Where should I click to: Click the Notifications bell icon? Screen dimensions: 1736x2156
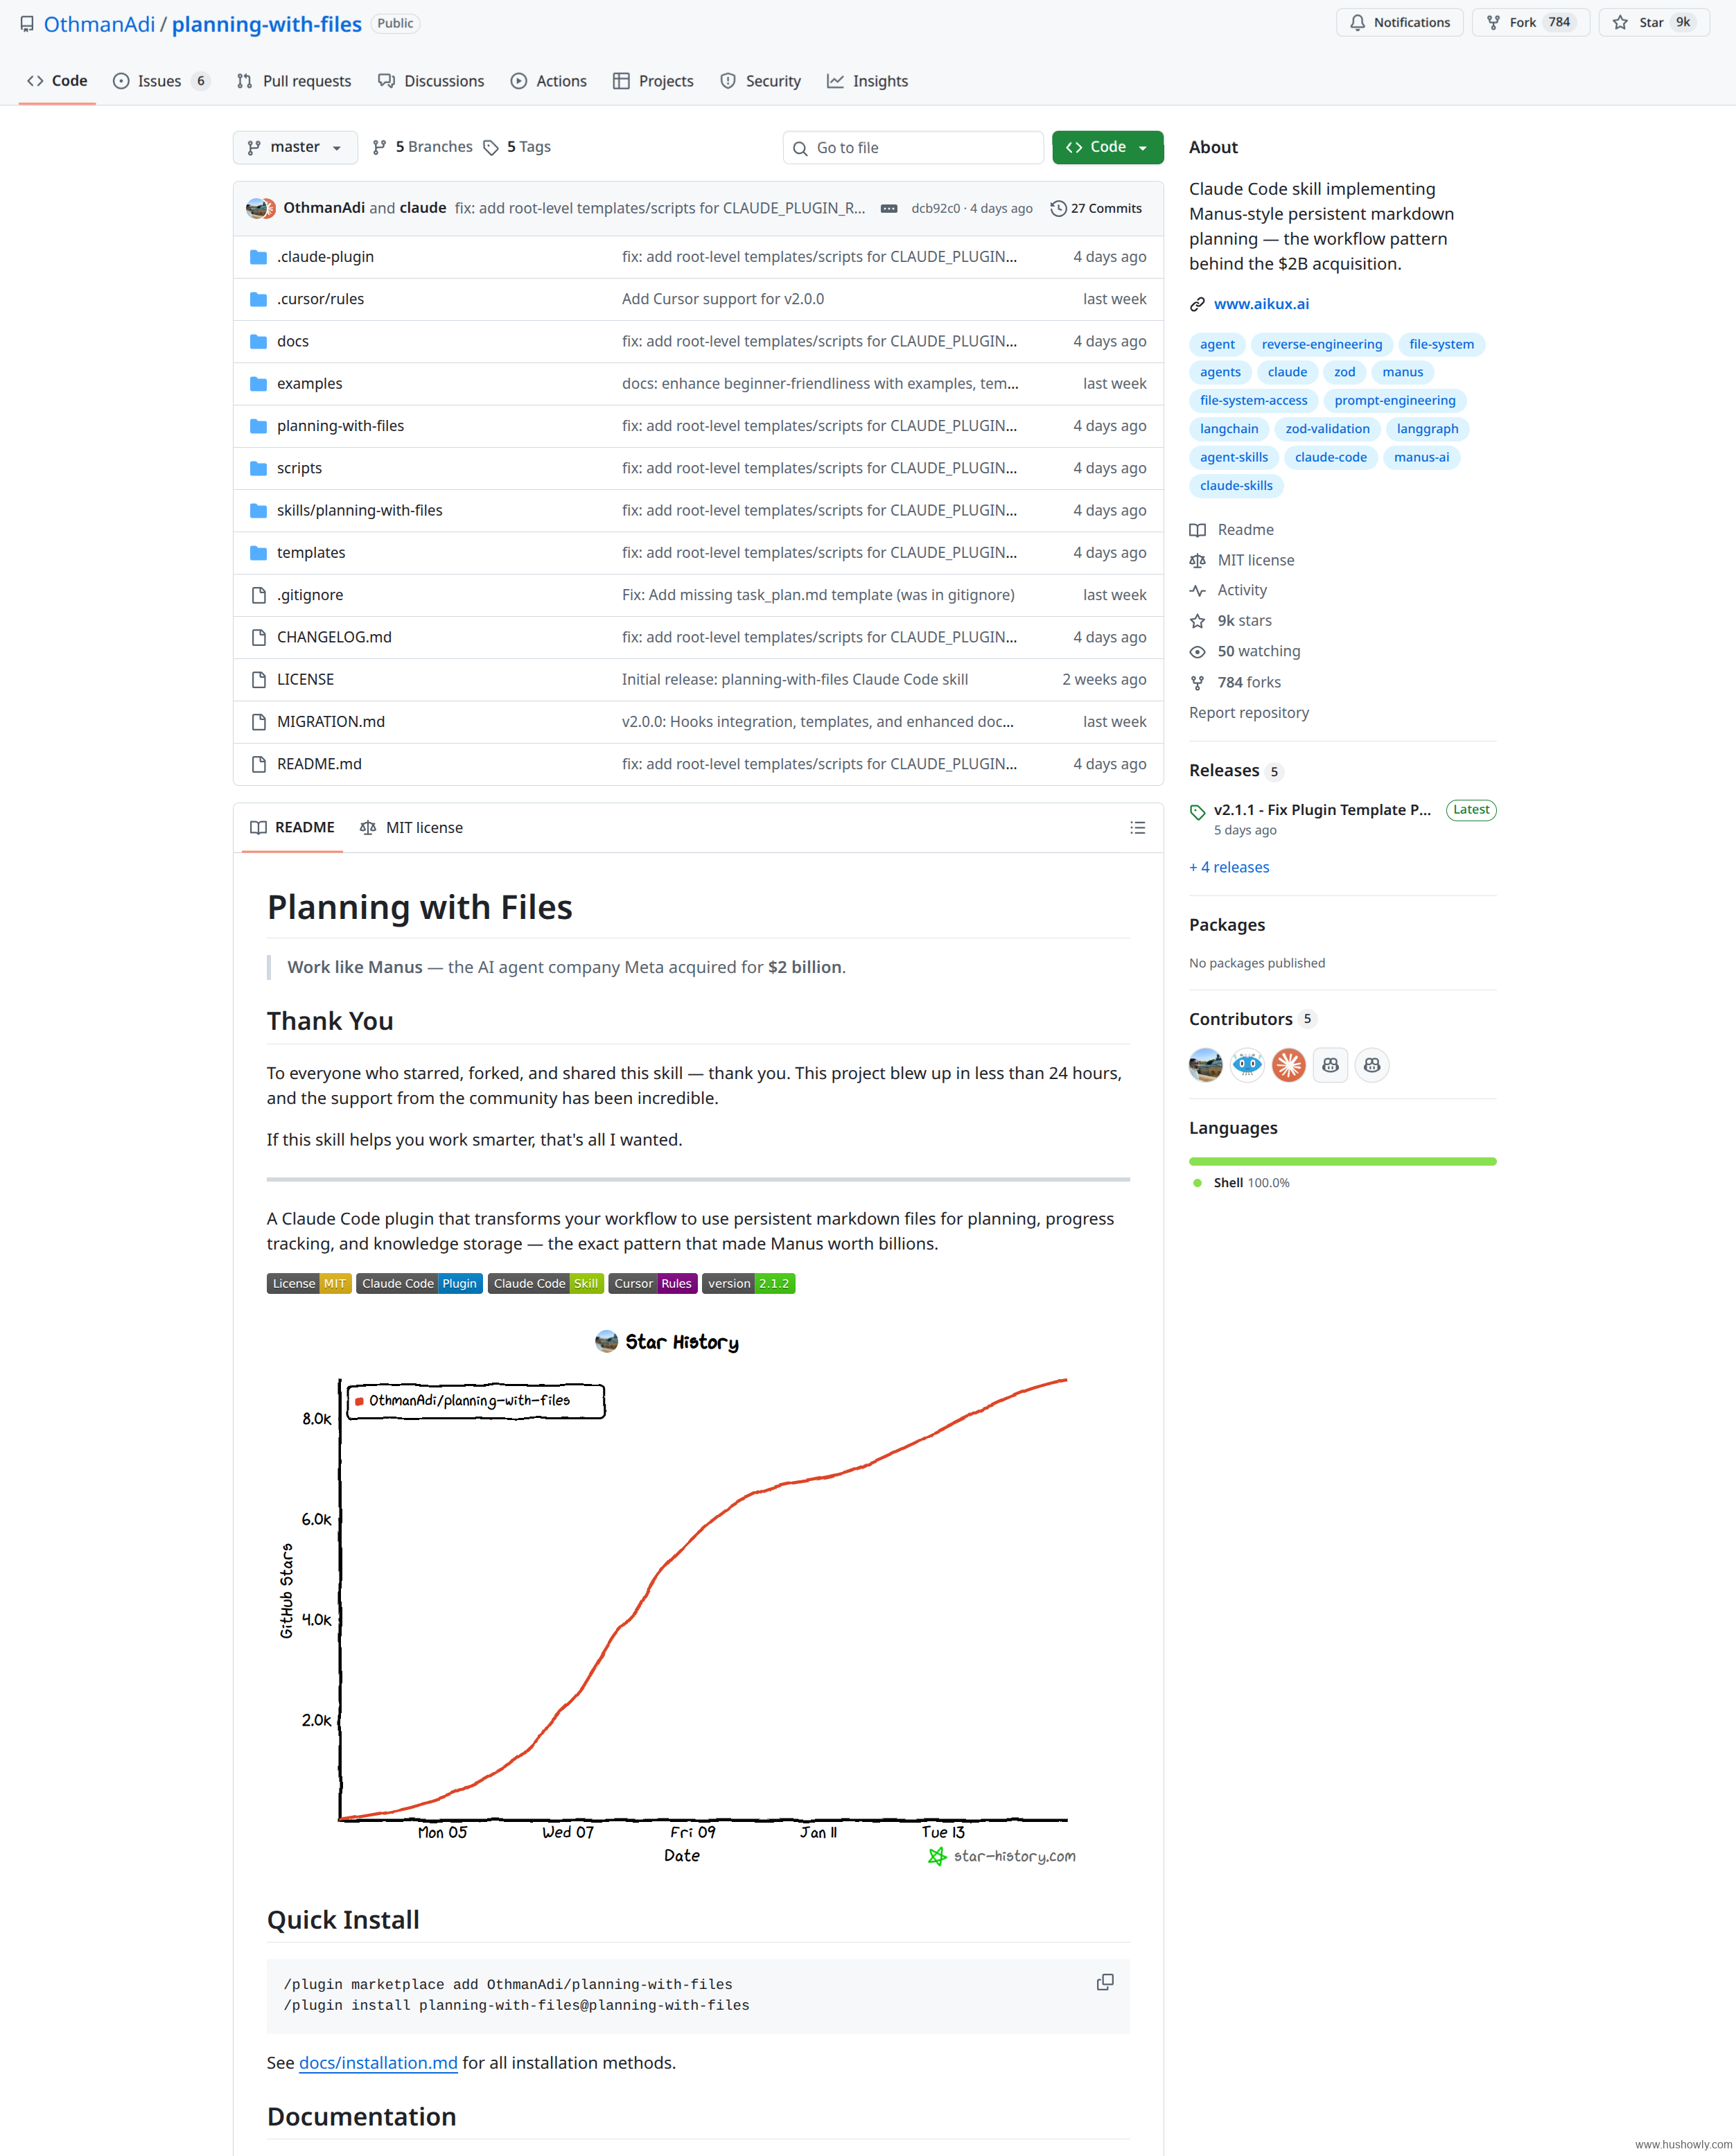pos(1357,23)
